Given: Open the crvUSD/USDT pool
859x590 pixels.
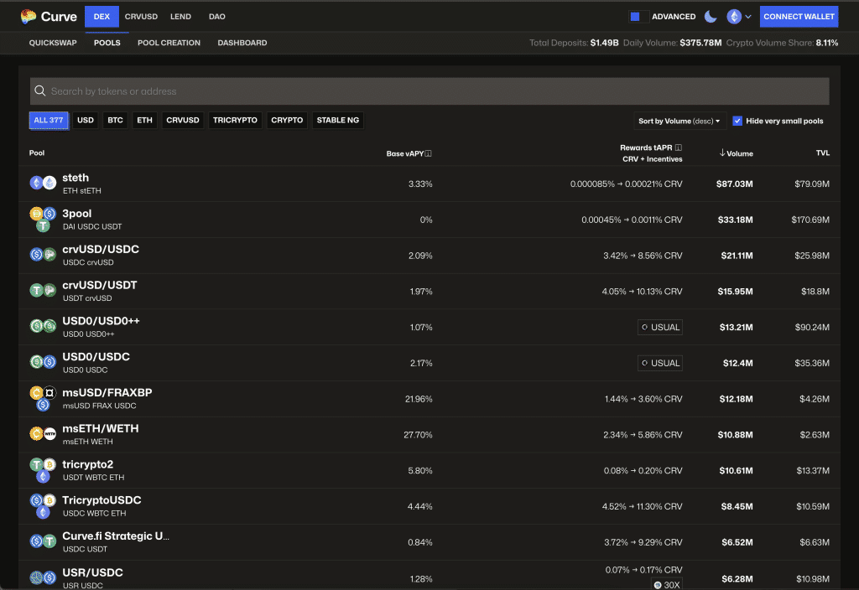Looking at the screenshot, I should click(x=100, y=284).
